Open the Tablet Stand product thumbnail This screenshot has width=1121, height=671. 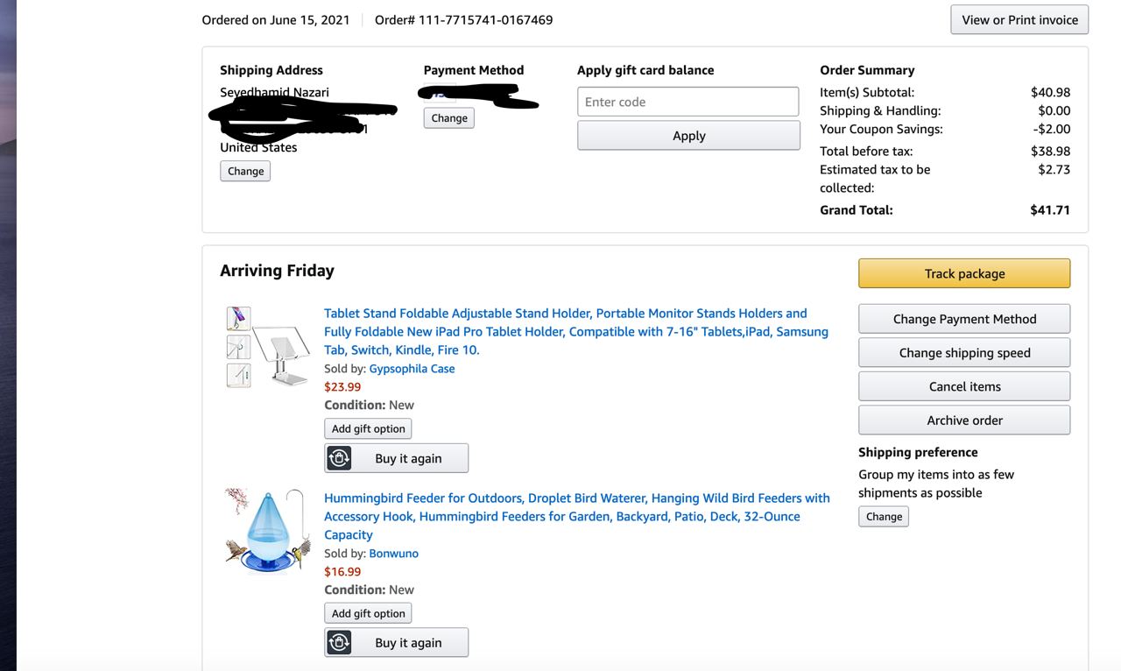pos(268,348)
